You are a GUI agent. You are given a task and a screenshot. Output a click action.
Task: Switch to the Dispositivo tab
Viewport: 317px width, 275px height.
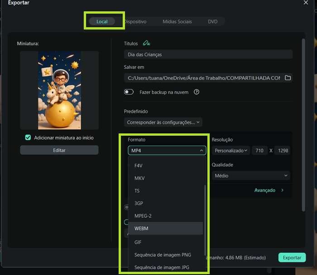pyautogui.click(x=134, y=21)
